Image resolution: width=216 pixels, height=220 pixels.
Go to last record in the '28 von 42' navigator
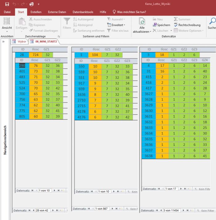coord(57,210)
